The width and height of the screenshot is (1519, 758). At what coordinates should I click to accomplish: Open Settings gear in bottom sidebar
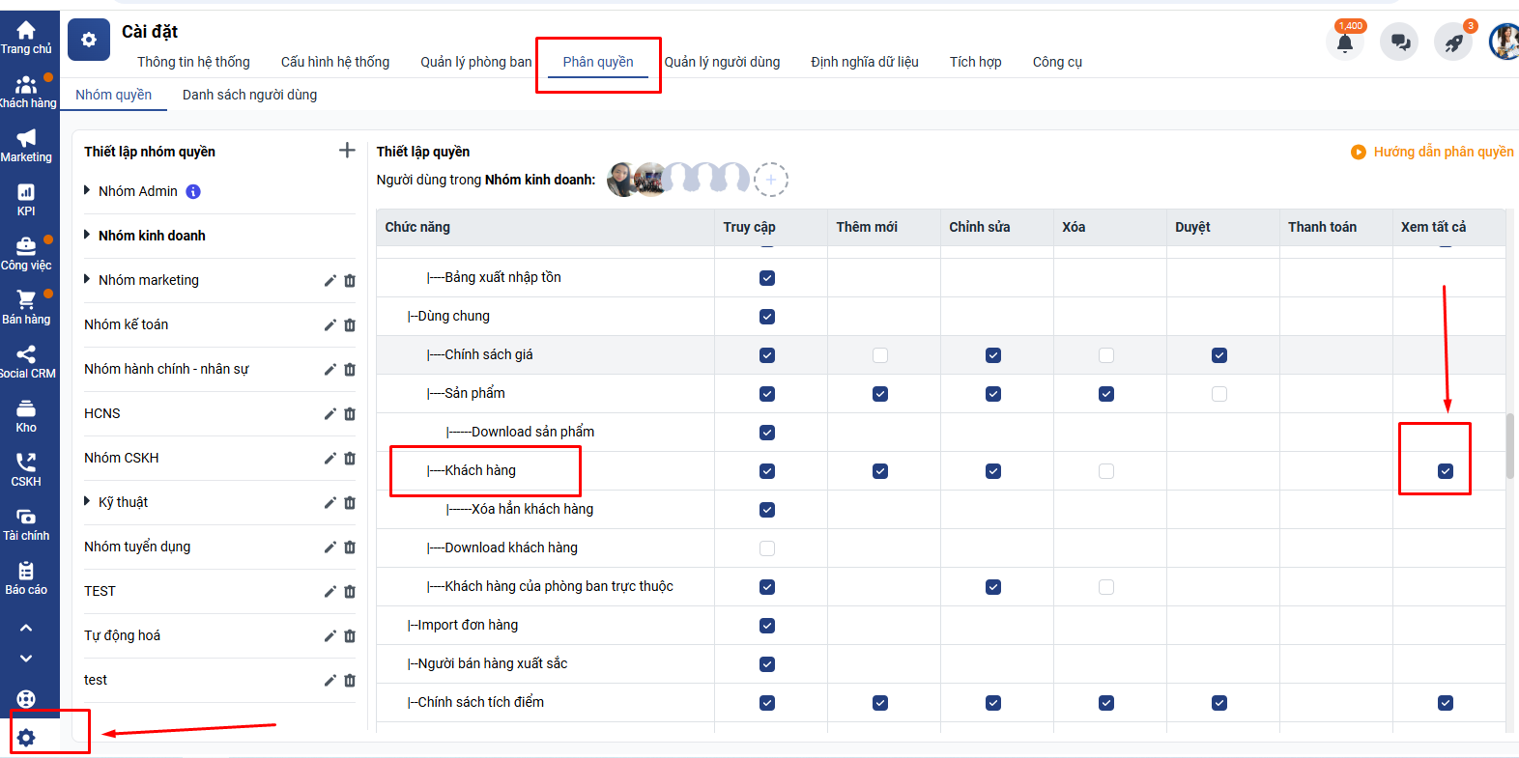point(26,738)
